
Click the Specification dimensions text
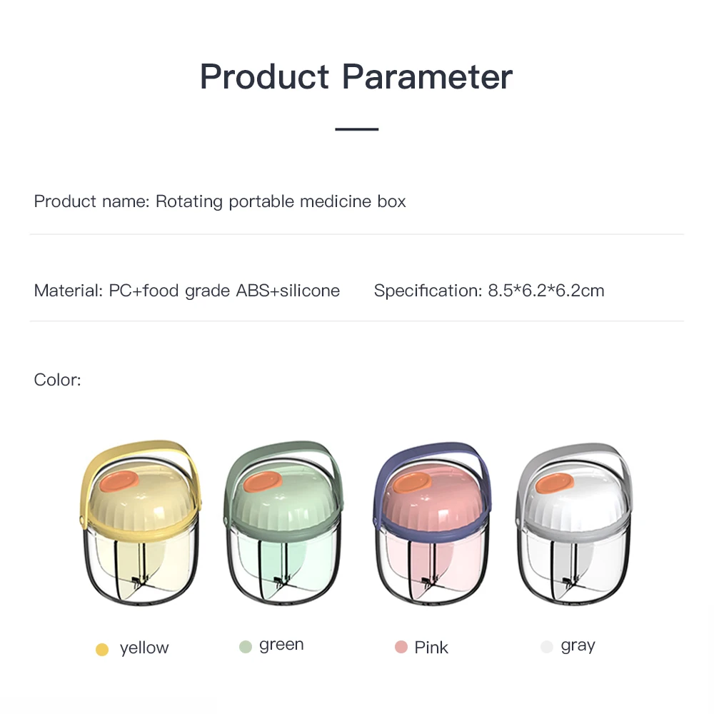[489, 291]
